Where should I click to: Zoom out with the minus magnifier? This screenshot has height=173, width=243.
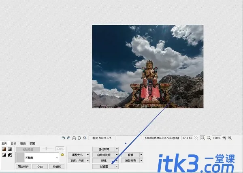[x=230, y=138]
